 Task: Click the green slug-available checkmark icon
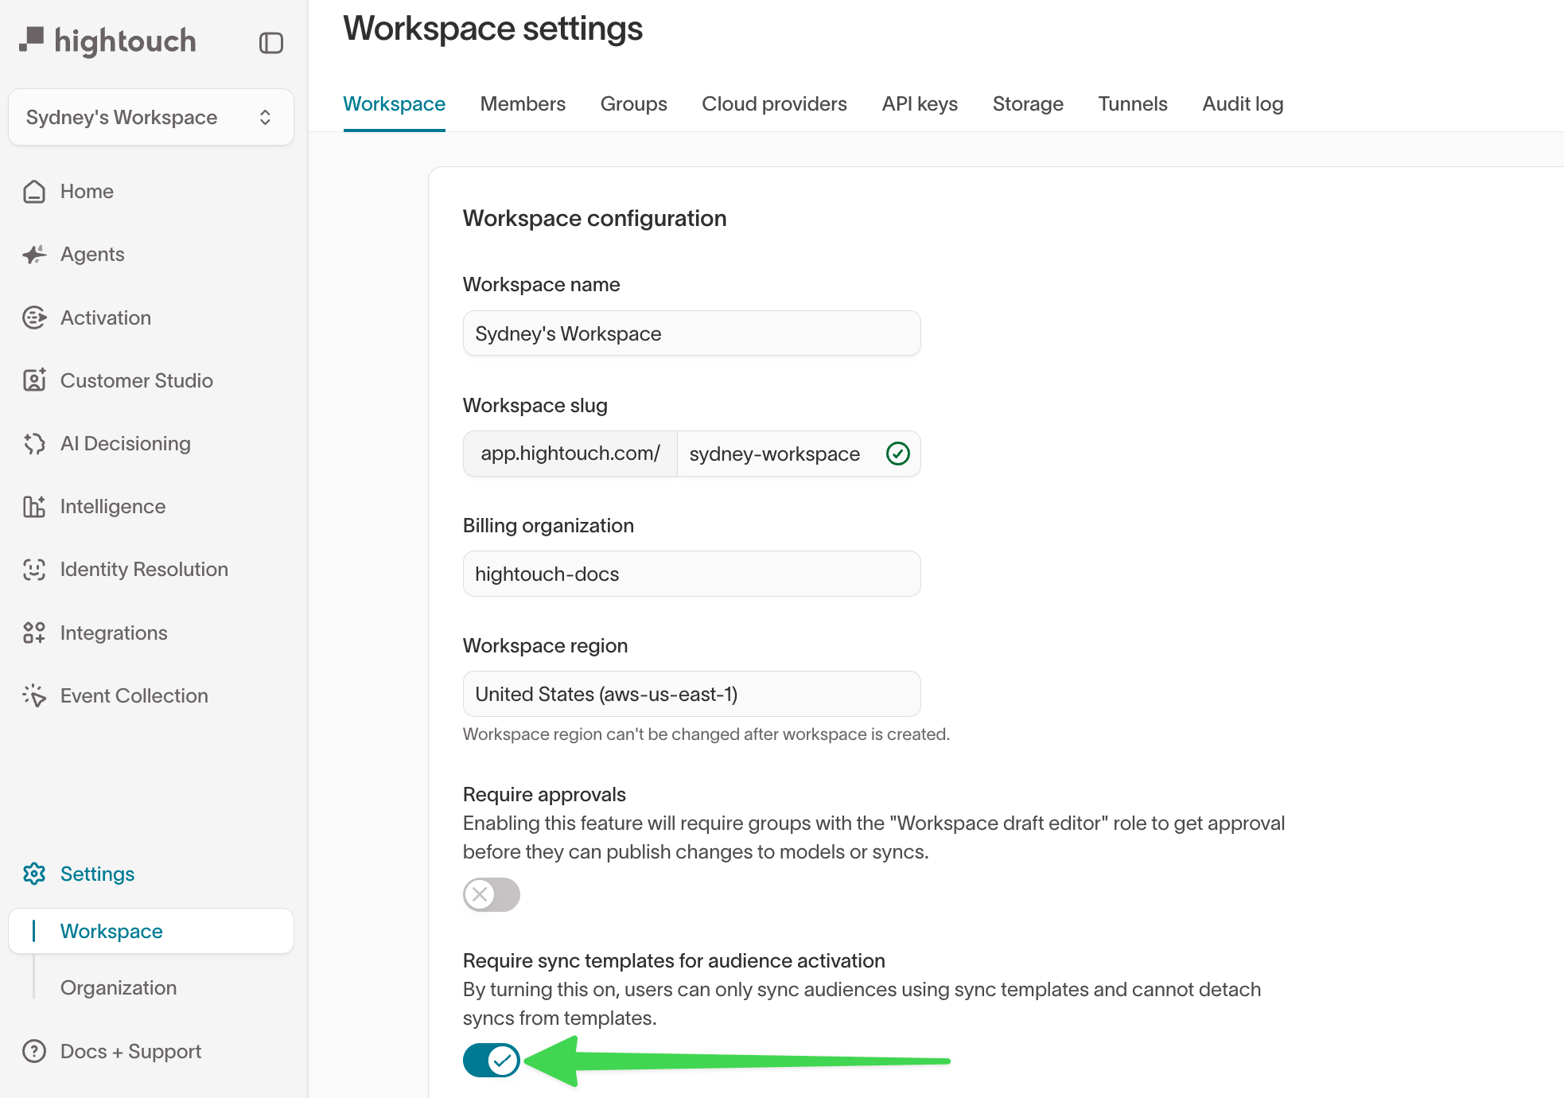(898, 454)
